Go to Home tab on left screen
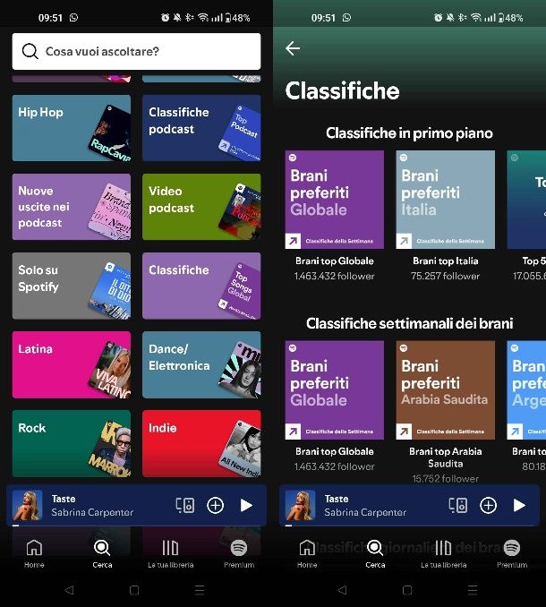This screenshot has height=607, width=546. (34, 554)
